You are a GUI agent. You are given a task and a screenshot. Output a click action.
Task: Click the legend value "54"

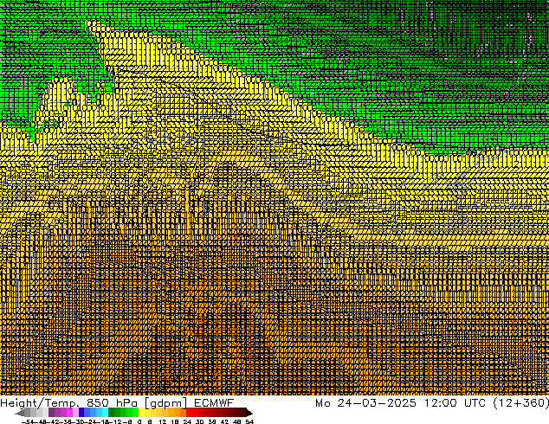coord(249,421)
